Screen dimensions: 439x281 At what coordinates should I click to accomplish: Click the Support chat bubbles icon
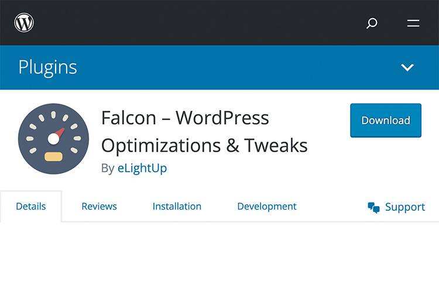pyautogui.click(x=373, y=207)
